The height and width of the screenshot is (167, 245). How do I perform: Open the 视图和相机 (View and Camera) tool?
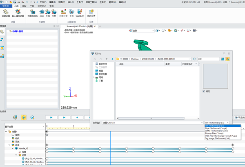(x=33, y=13)
